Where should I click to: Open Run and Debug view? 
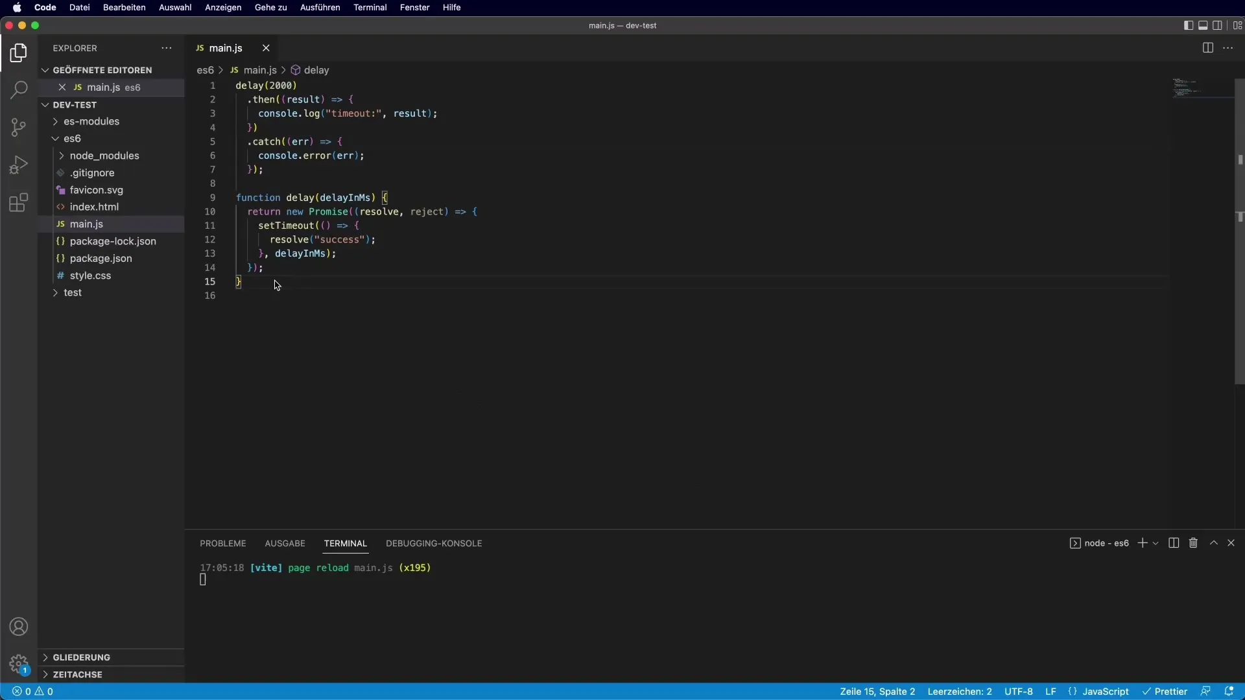click(19, 165)
